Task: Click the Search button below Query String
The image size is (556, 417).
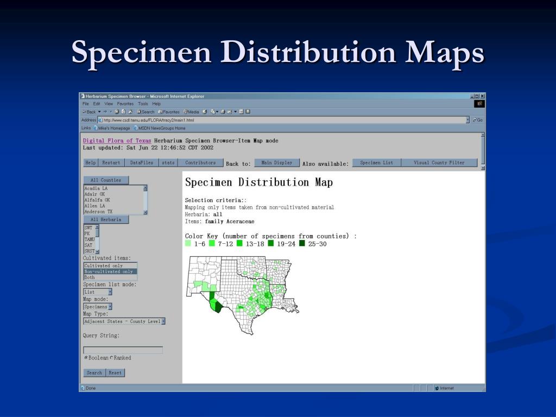Action: coord(94,372)
